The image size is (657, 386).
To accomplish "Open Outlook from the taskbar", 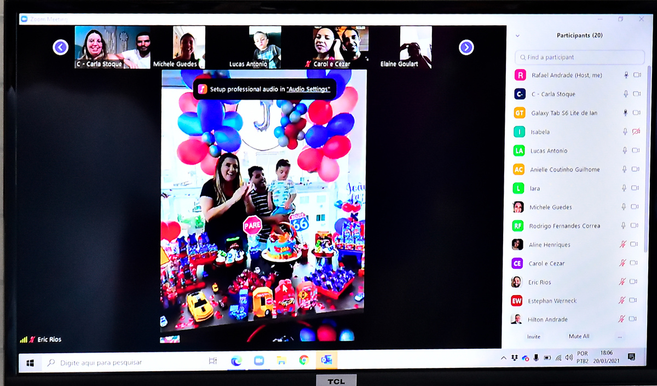I will (326, 360).
